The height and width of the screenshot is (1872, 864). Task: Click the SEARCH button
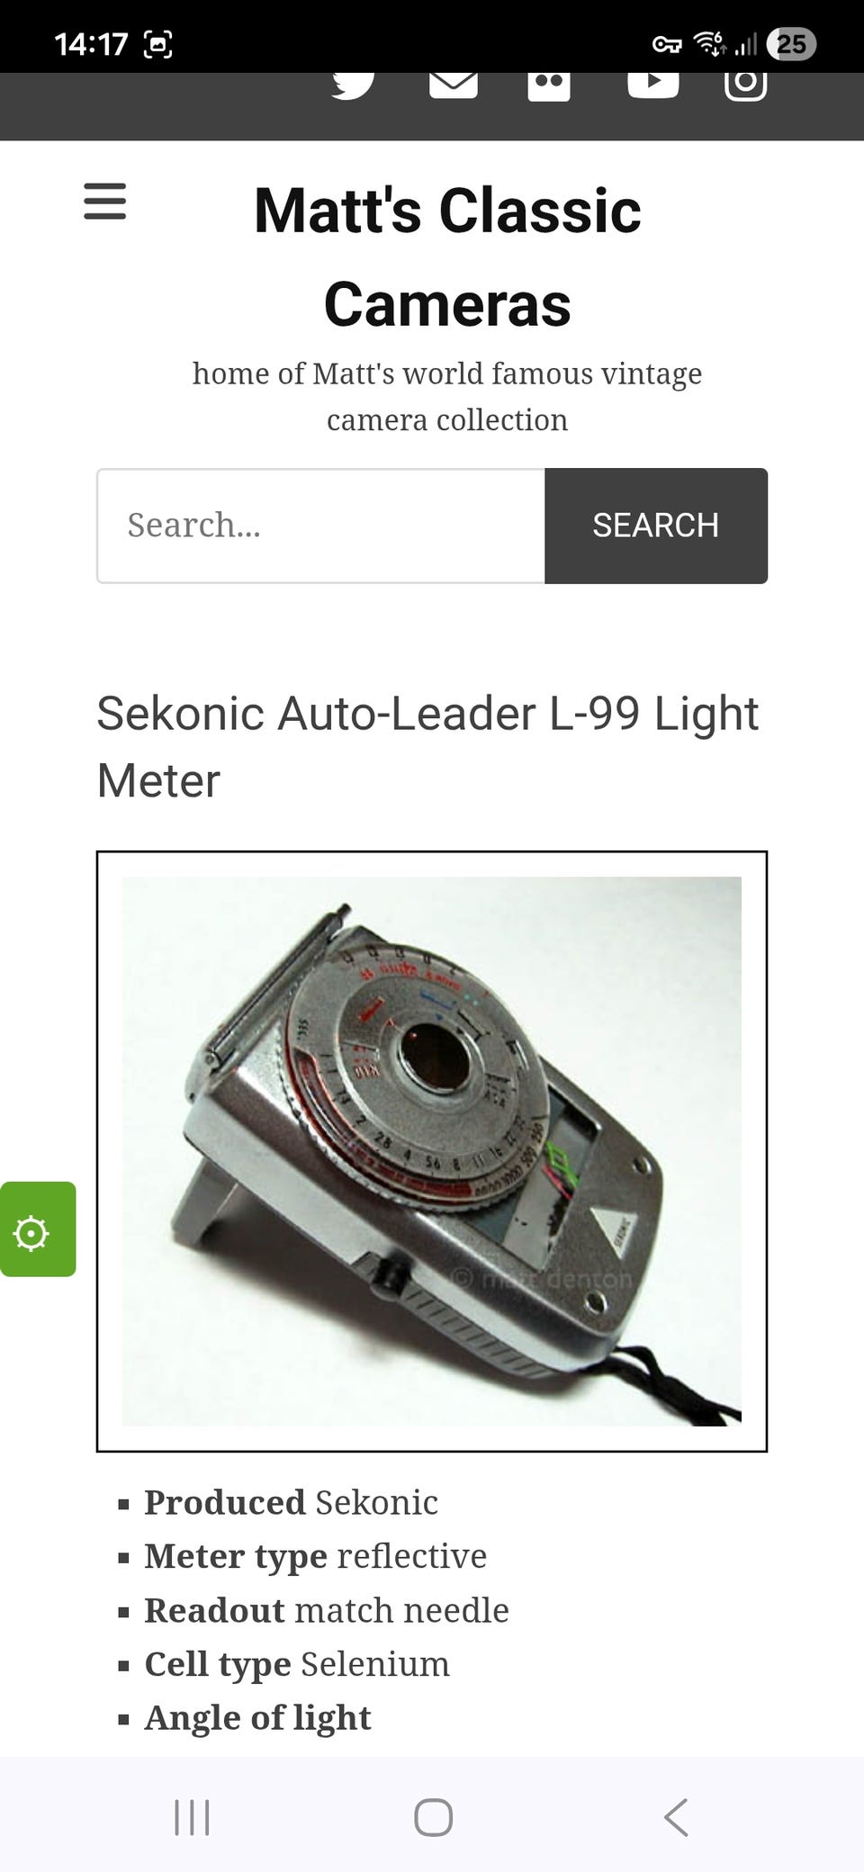pyautogui.click(x=656, y=526)
